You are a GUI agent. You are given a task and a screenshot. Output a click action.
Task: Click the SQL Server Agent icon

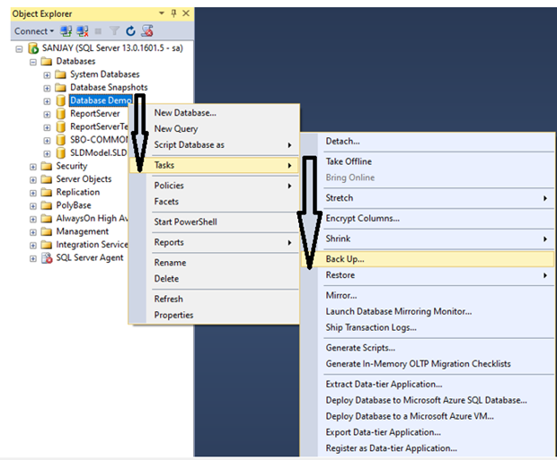click(x=47, y=258)
